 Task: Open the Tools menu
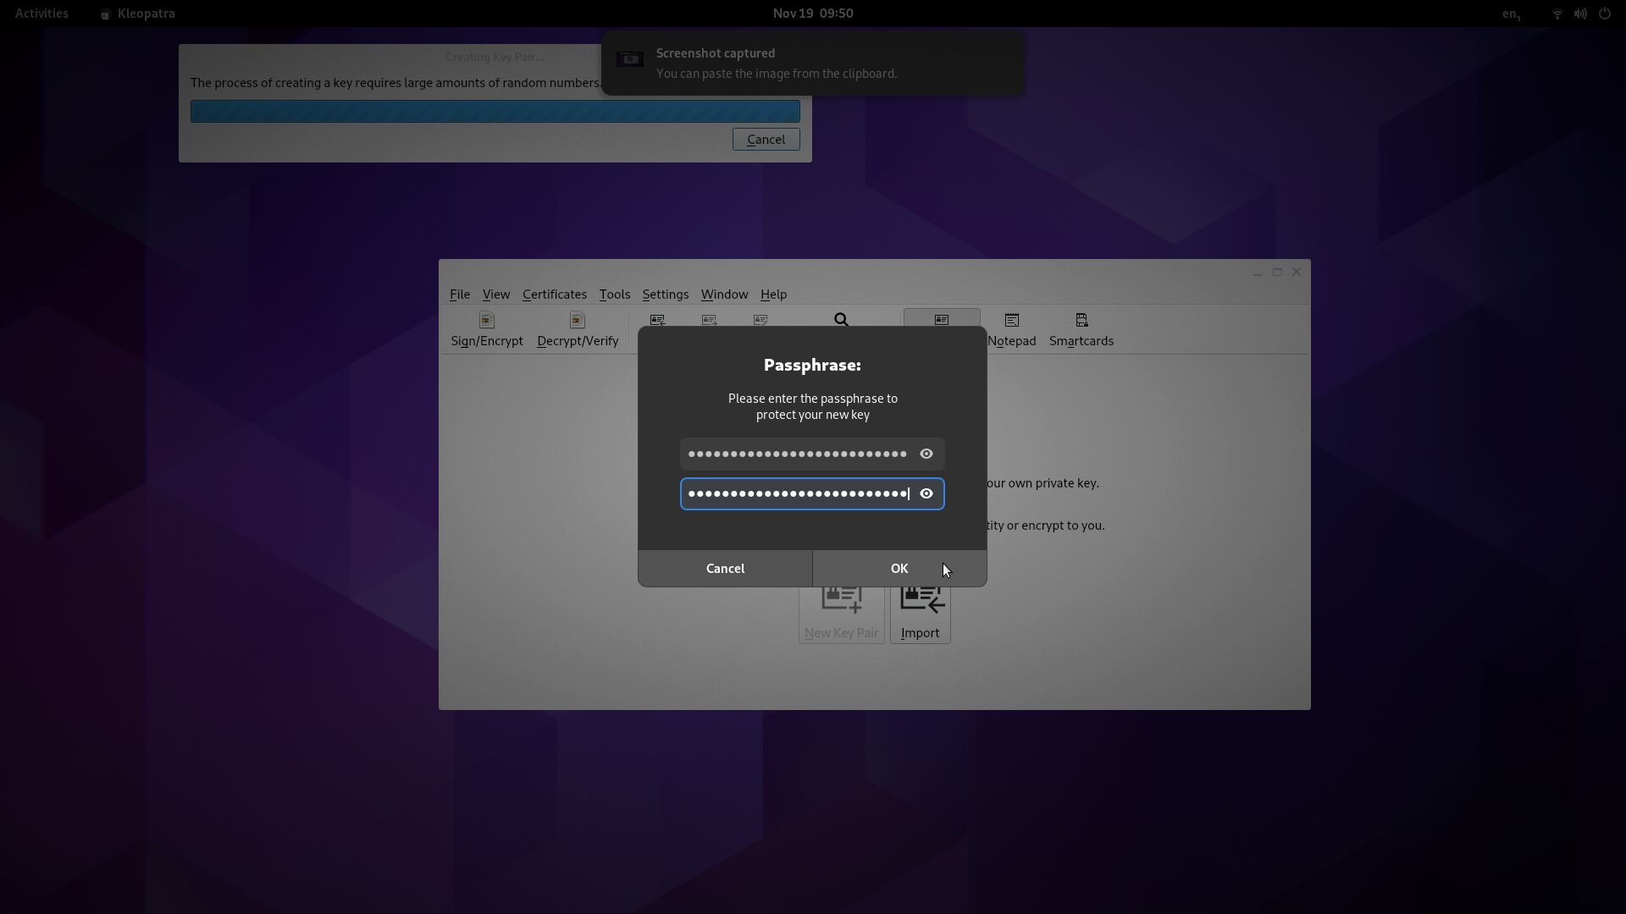(x=614, y=295)
